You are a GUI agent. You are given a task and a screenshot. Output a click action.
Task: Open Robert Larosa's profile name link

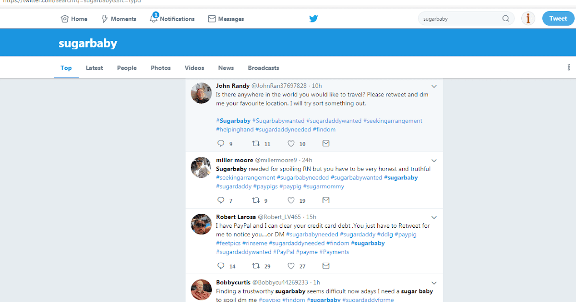point(236,217)
